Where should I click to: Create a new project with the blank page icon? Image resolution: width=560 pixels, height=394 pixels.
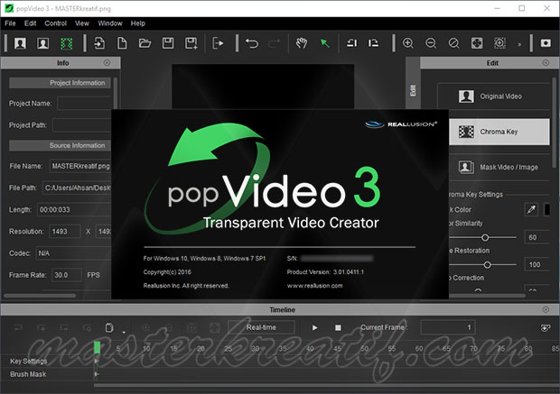pos(122,43)
